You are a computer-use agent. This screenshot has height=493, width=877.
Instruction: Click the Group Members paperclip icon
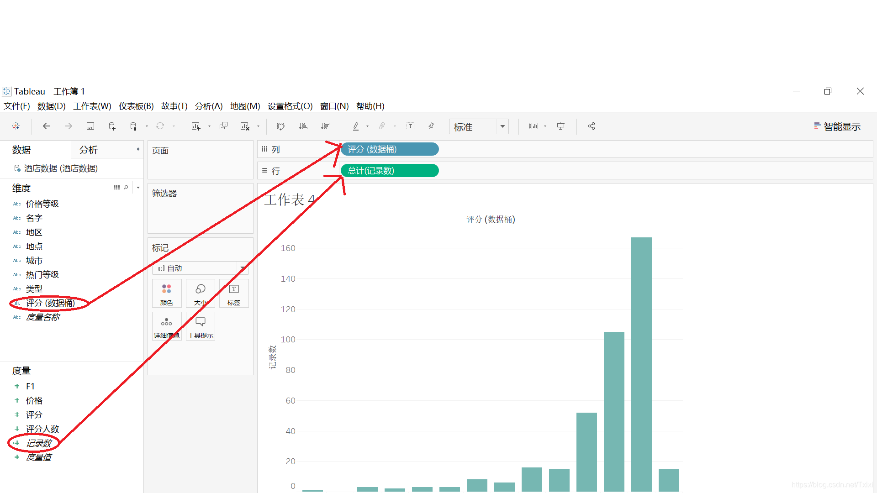[x=382, y=126]
